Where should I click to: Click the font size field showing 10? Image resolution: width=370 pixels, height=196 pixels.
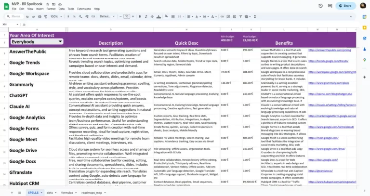pyautogui.click(x=127, y=16)
